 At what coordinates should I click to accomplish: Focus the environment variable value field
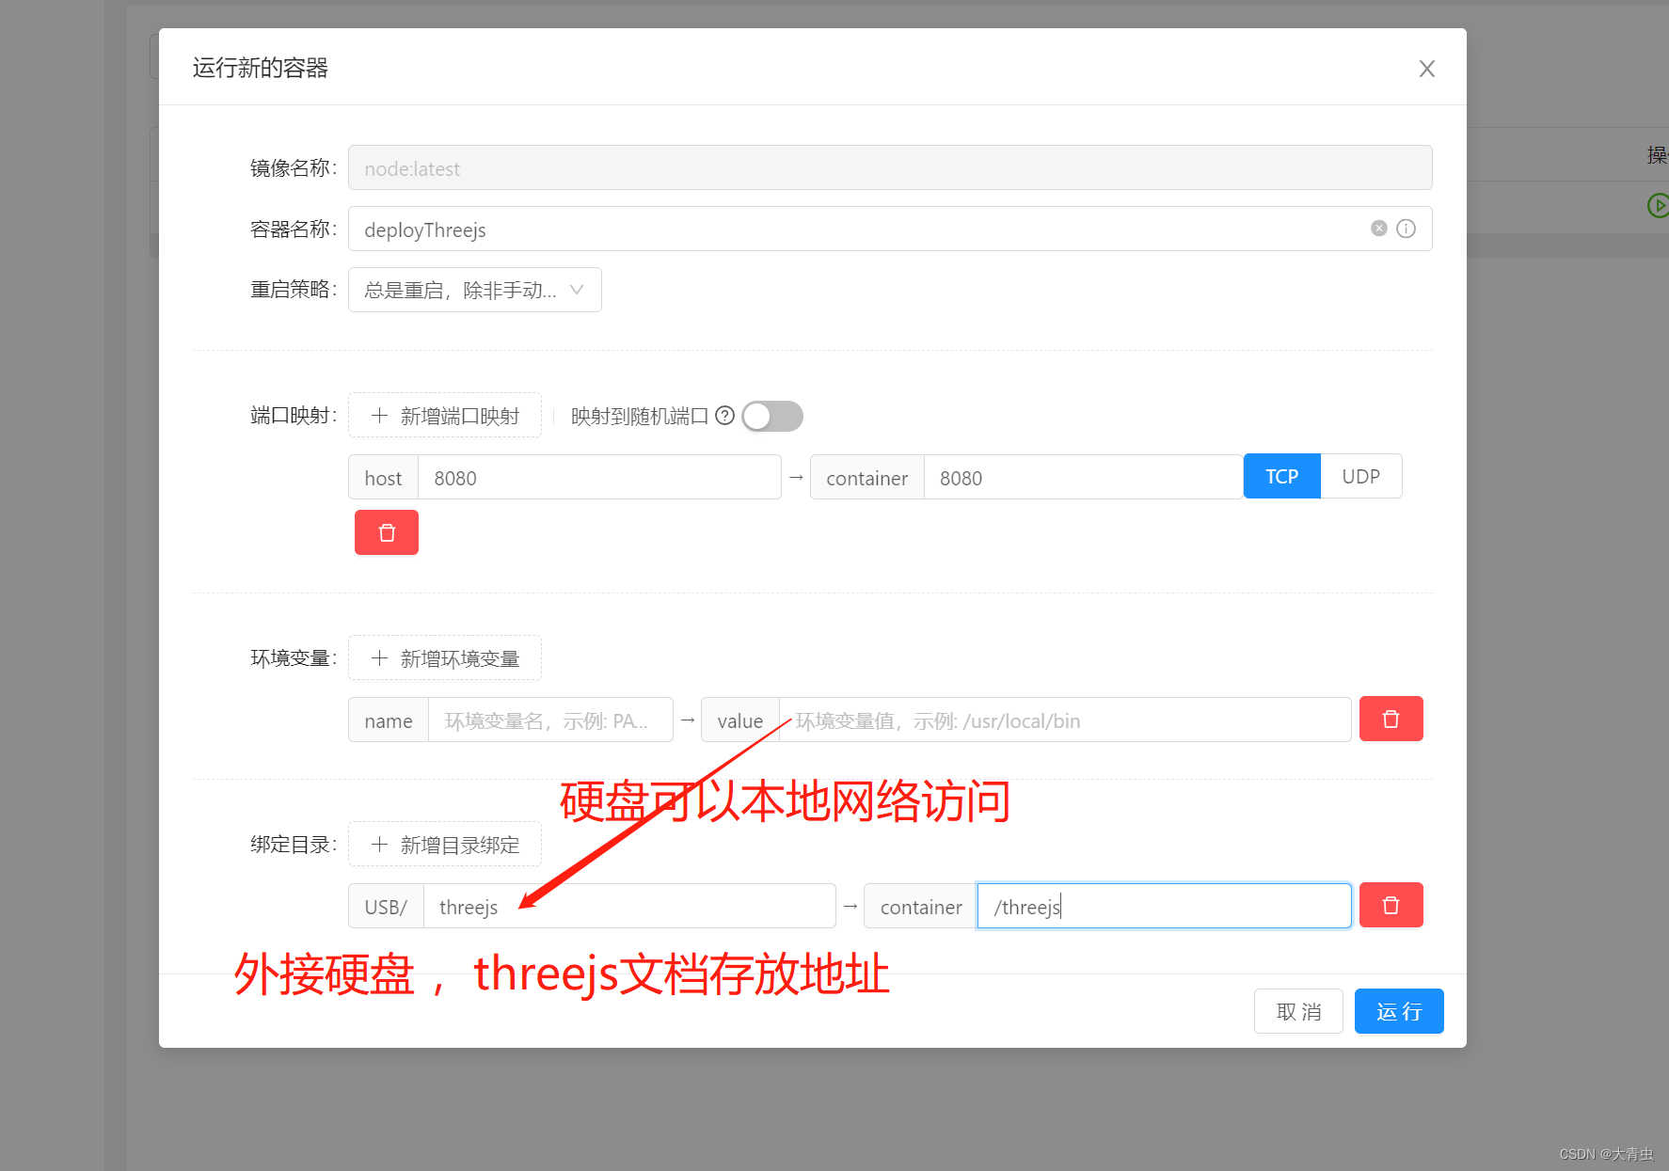click(1065, 720)
